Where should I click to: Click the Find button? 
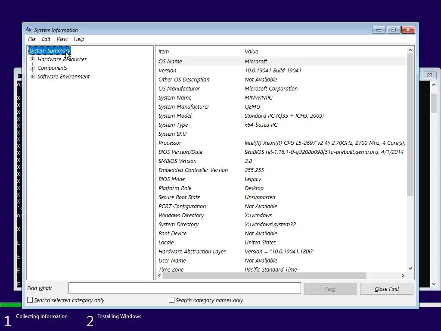(x=330, y=289)
